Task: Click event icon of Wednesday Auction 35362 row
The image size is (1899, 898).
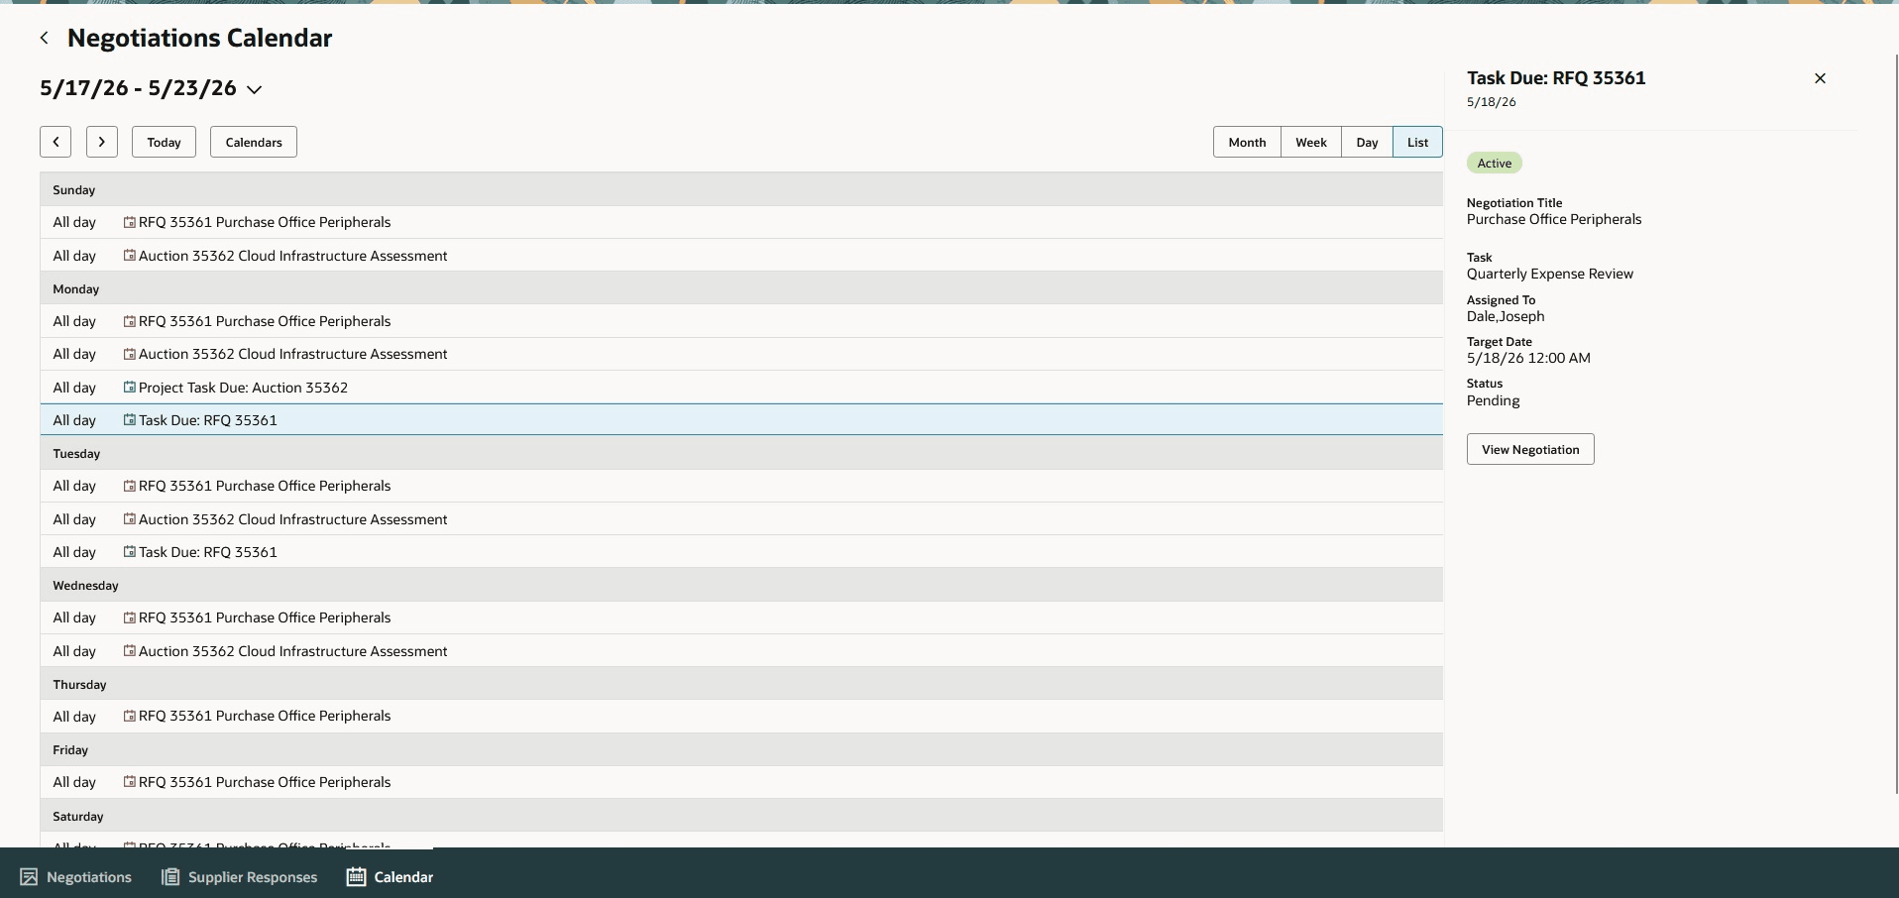Action: (129, 651)
